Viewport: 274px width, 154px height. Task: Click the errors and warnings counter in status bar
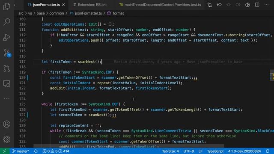click(x=56, y=151)
